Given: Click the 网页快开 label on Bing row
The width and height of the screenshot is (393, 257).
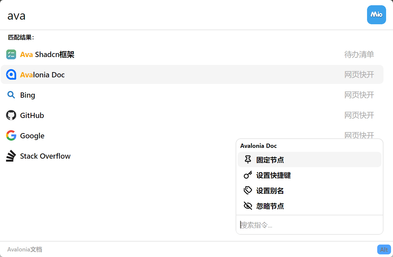Looking at the screenshot, I should click(359, 95).
